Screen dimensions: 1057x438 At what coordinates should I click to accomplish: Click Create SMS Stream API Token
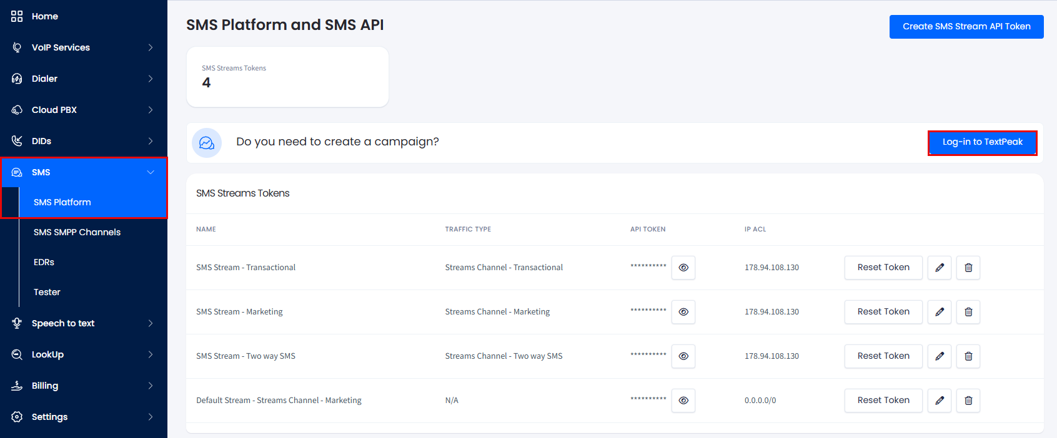tap(966, 27)
